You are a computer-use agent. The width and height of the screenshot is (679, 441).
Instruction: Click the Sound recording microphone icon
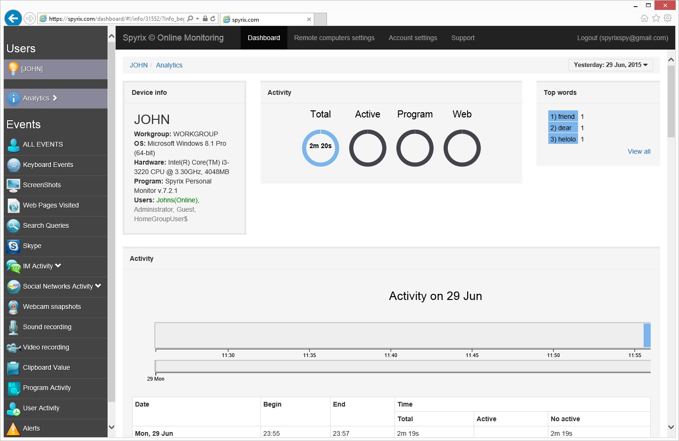[13, 327]
